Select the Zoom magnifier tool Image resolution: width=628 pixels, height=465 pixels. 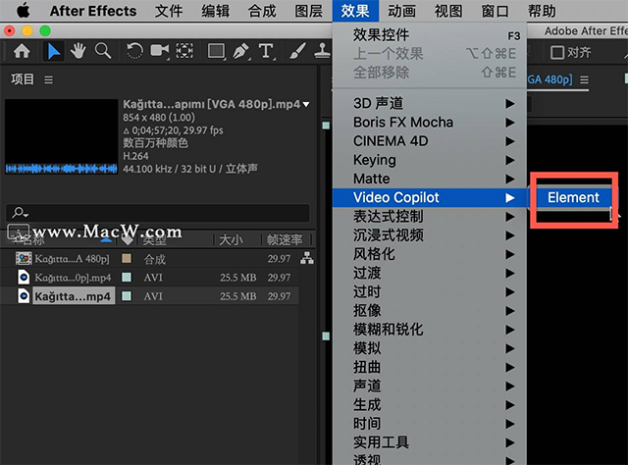click(x=103, y=51)
